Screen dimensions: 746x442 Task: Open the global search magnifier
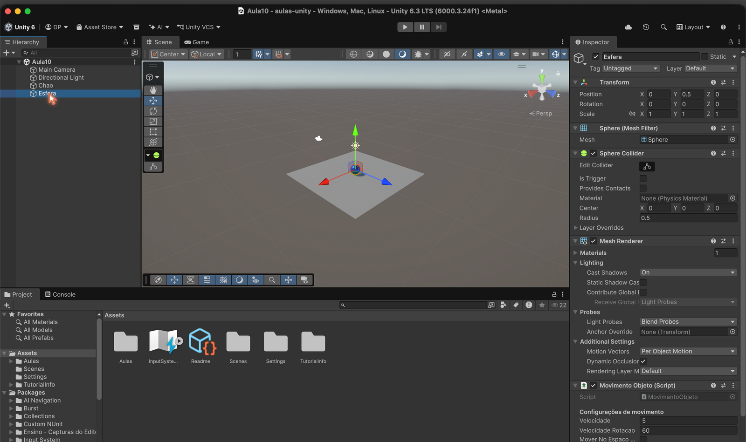coord(663,27)
